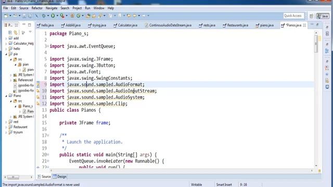Click Collapse All in Package Explorer
The width and height of the screenshot is (333, 187).
pos(10,32)
